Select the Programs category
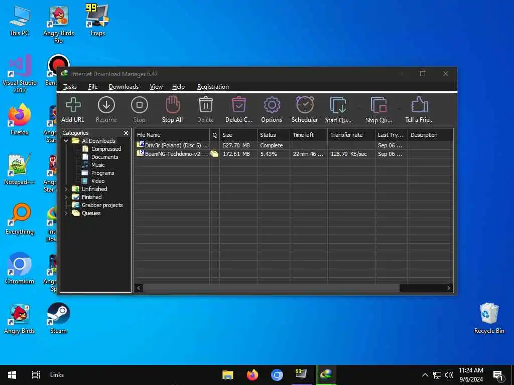 tap(102, 173)
